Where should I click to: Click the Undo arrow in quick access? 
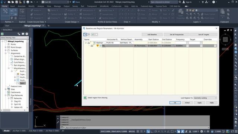tap(32, 2)
